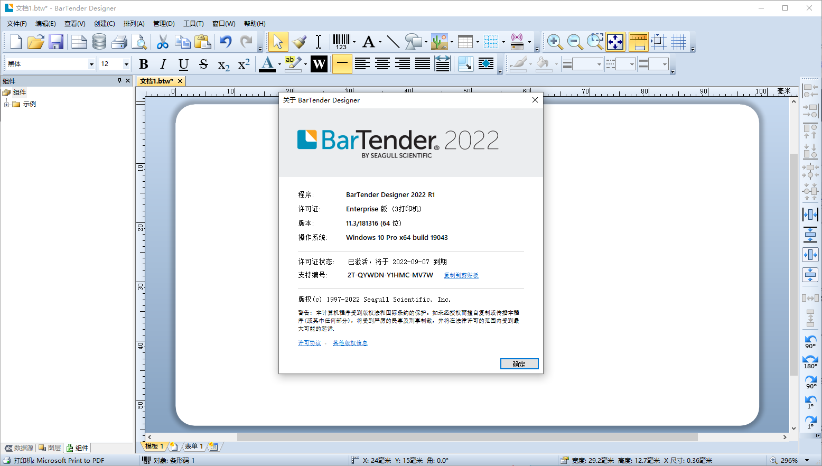
Task: Open barcode tool dropdown arrow
Action: click(354, 42)
